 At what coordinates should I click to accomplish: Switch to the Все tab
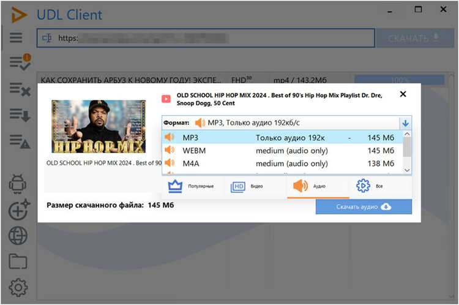[379, 186]
